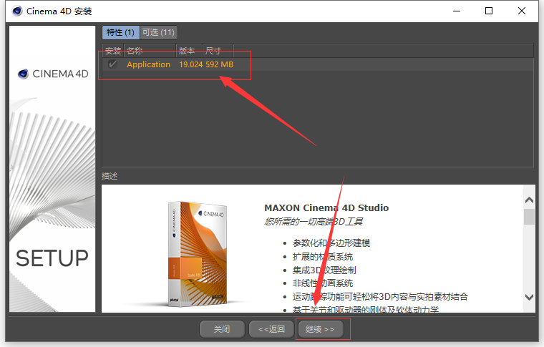
Task: Toggle the Application install checkbox
Action: [x=112, y=64]
